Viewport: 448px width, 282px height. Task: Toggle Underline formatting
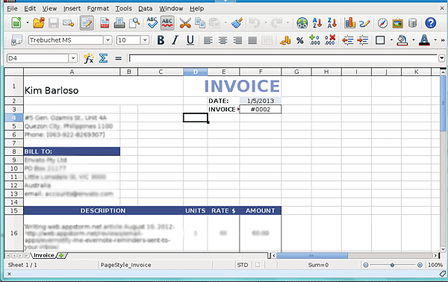point(190,40)
